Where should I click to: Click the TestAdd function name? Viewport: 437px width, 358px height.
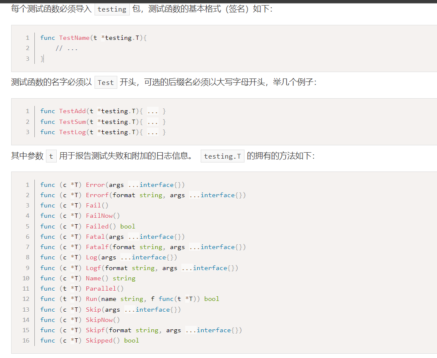pyautogui.click(x=72, y=111)
